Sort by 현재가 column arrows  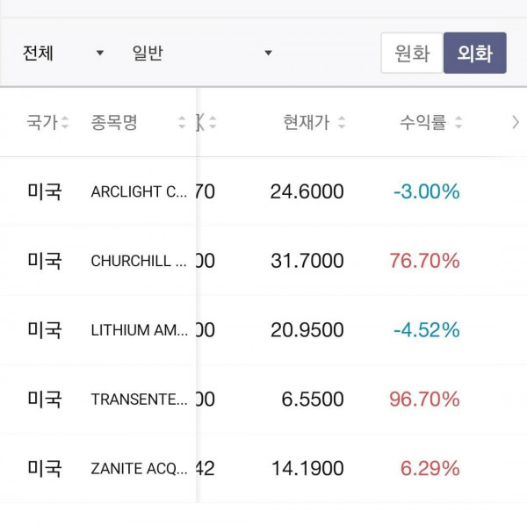(x=342, y=122)
